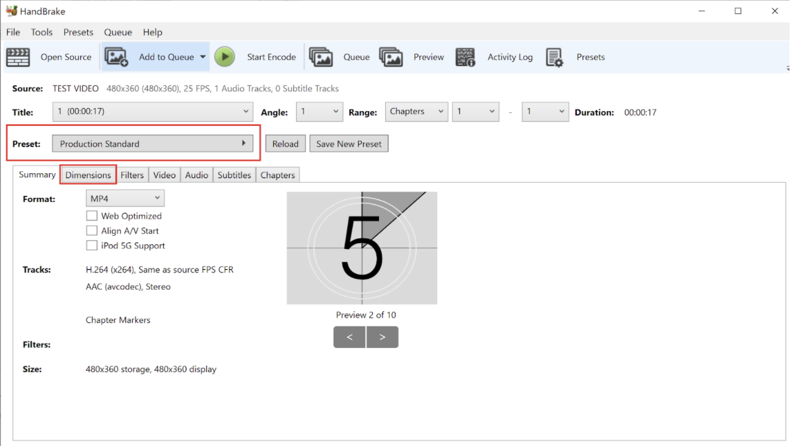Expand the Title dropdown
The width and height of the screenshot is (792, 446).
[x=152, y=112]
